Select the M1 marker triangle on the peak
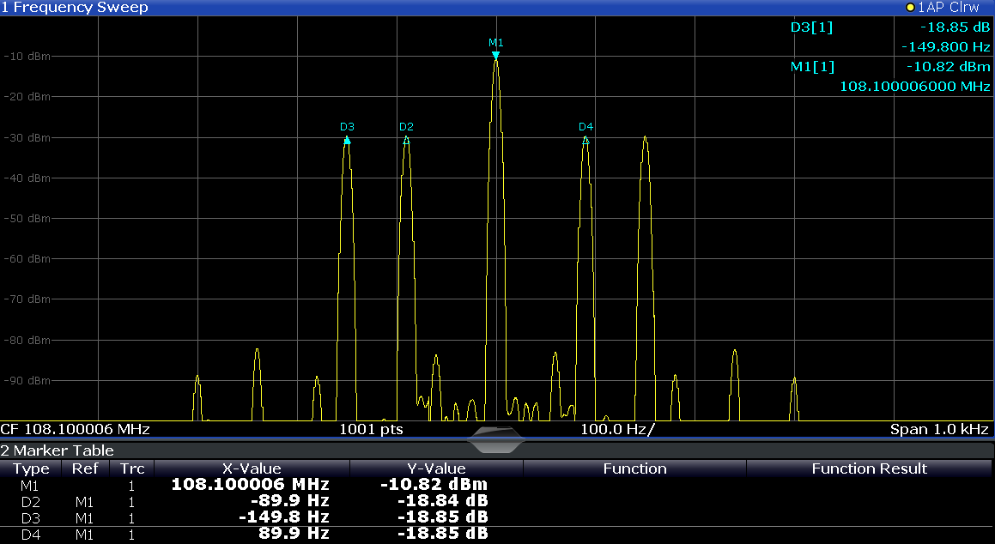 tap(495, 56)
